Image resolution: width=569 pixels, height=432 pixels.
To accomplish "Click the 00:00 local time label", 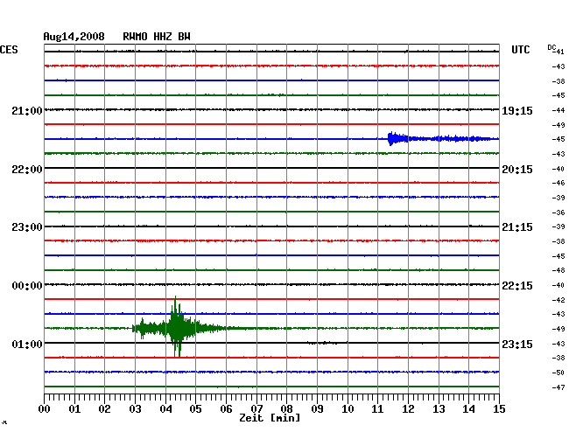I will pos(27,286).
